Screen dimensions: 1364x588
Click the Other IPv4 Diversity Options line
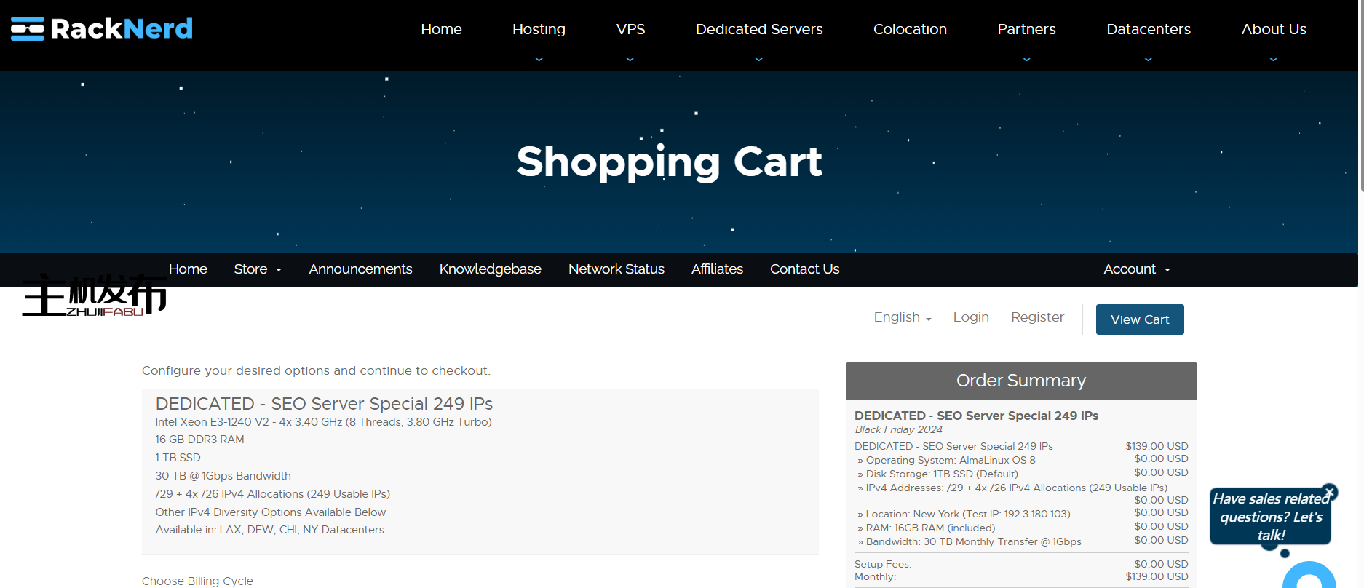click(x=271, y=512)
